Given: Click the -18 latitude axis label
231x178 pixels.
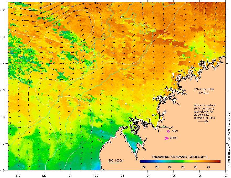Looking at the screenshot, I should (3, 170).
